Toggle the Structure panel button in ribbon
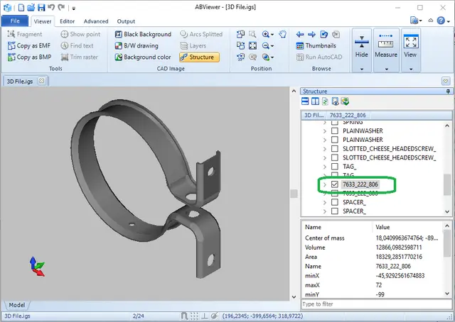The image size is (455, 322). pos(199,57)
